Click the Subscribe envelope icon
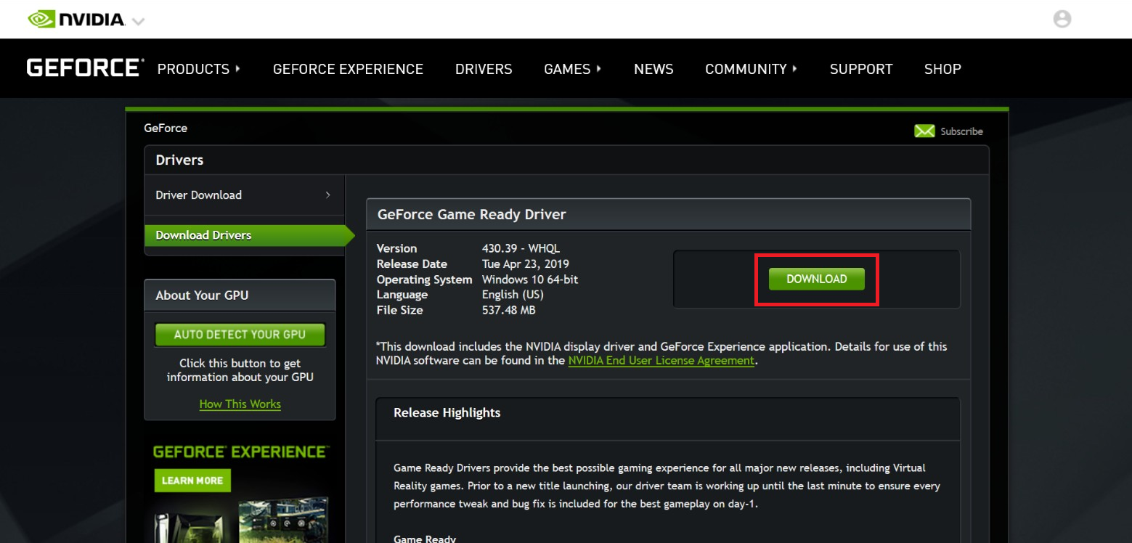Viewport: 1132px width, 543px height. point(924,131)
